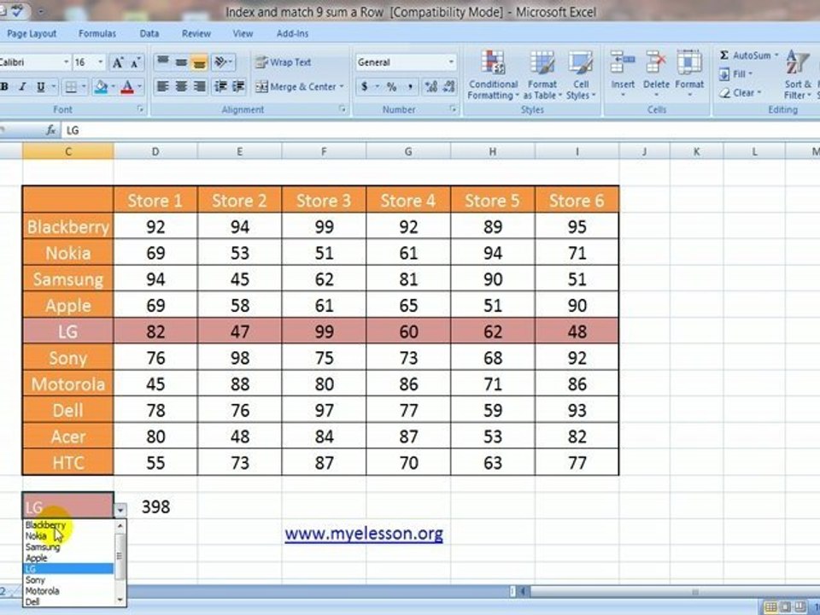Click the AutoSum sigma icon

[724, 55]
